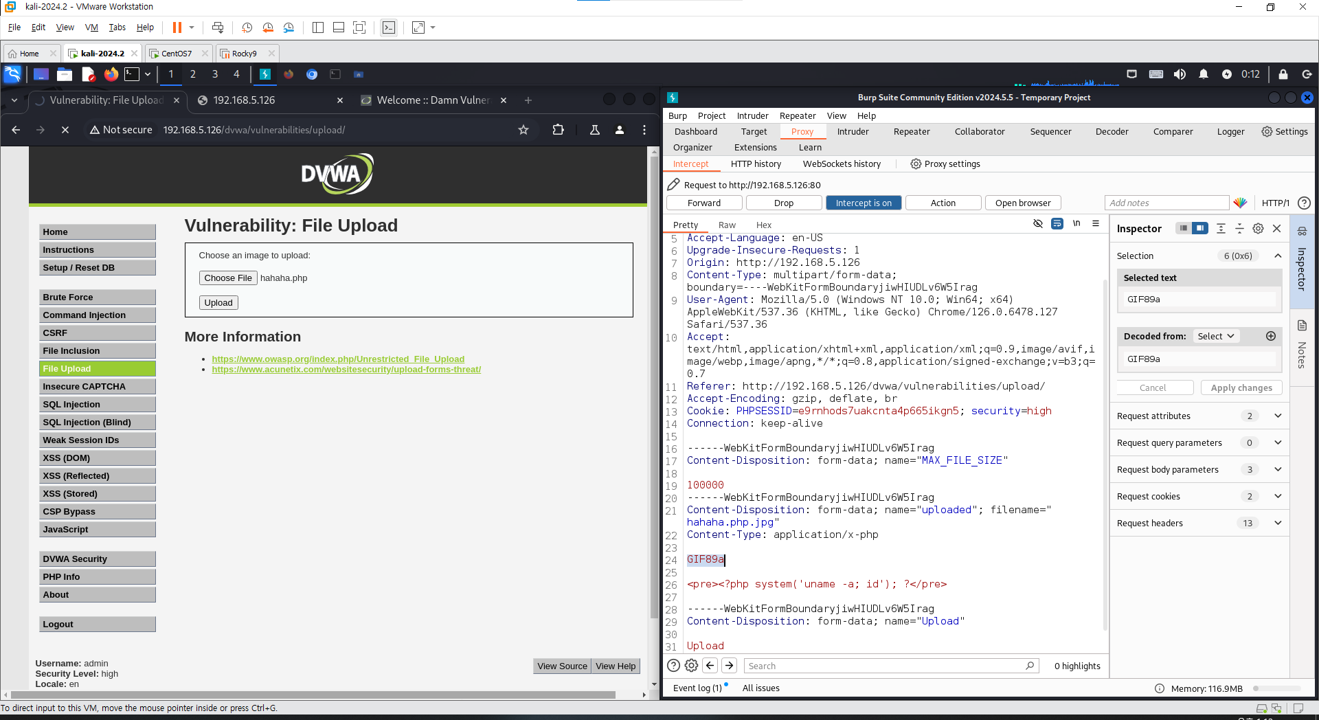Switch to Raw view of request
The image size is (1319, 720).
(727, 225)
